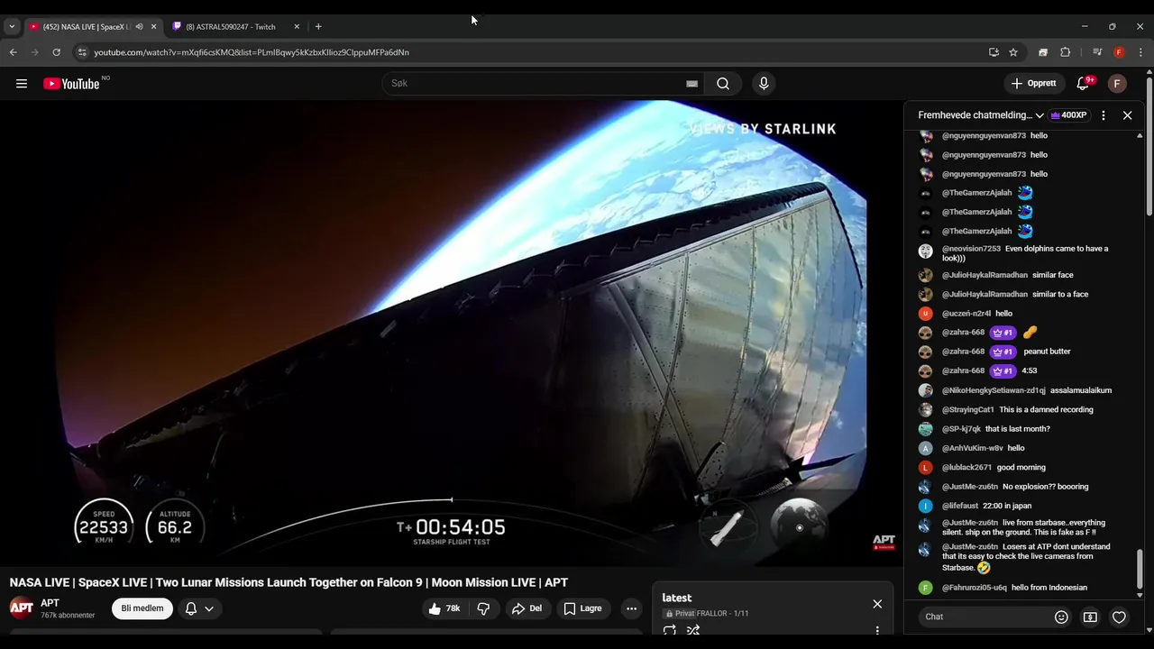Save the video with Lagre button
The height and width of the screenshot is (649, 1154).
click(582, 608)
